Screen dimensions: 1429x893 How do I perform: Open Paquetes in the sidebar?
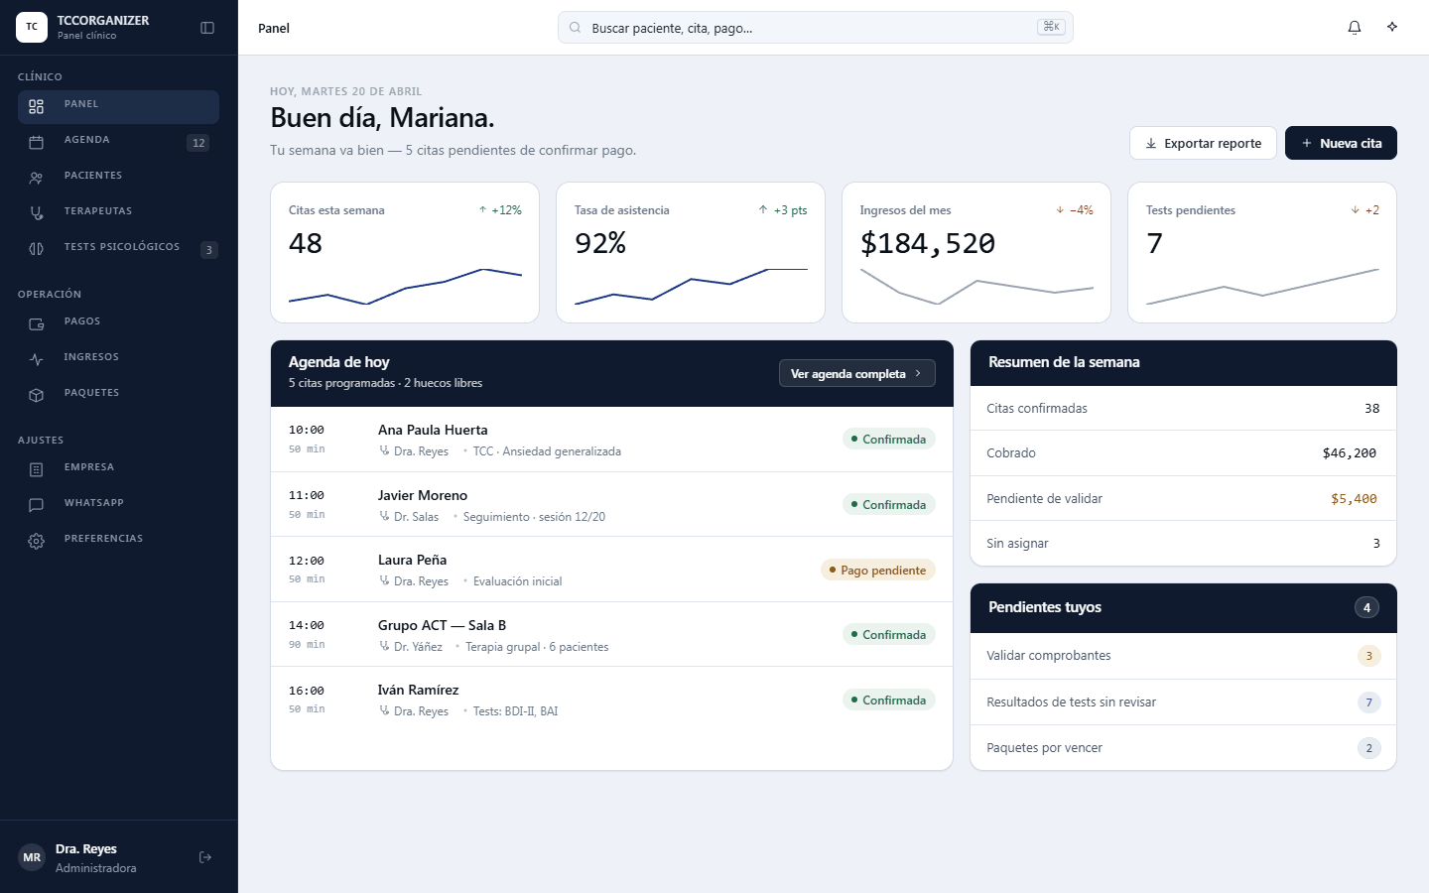coord(118,395)
